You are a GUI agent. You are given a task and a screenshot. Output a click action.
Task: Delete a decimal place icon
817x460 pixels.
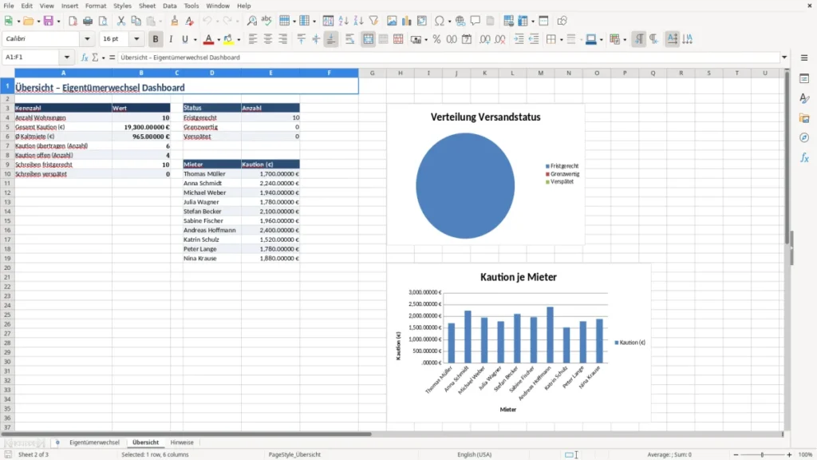click(x=500, y=39)
